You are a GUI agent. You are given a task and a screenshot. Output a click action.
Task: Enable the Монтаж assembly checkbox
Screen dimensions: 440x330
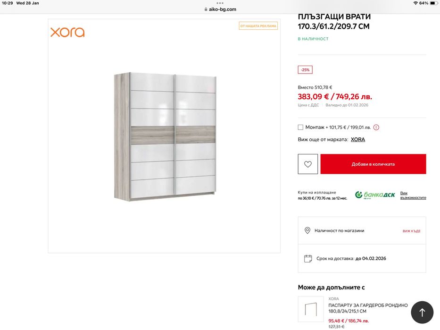300,127
